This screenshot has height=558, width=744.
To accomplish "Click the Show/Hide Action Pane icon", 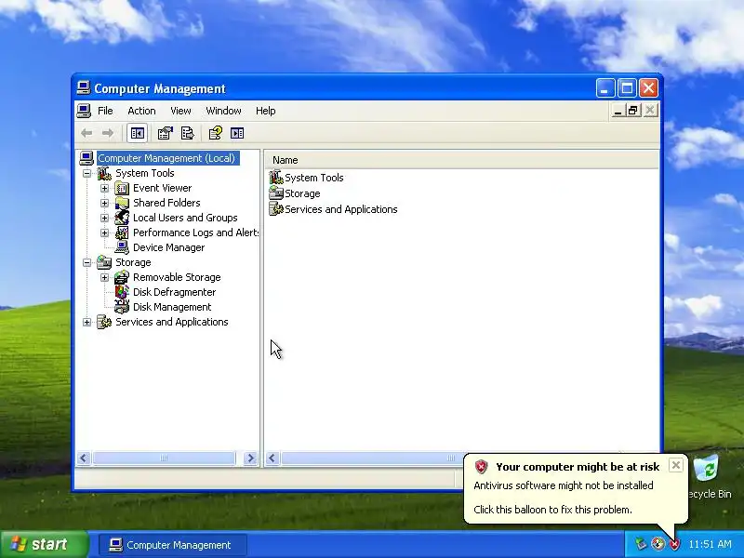I will pyautogui.click(x=237, y=133).
